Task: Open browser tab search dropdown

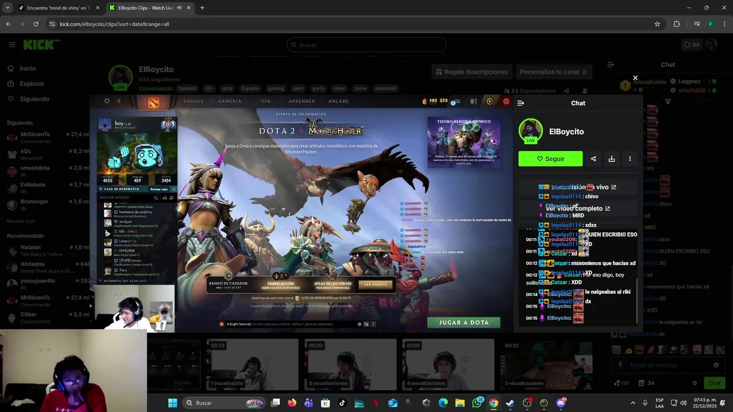Action: (7, 8)
